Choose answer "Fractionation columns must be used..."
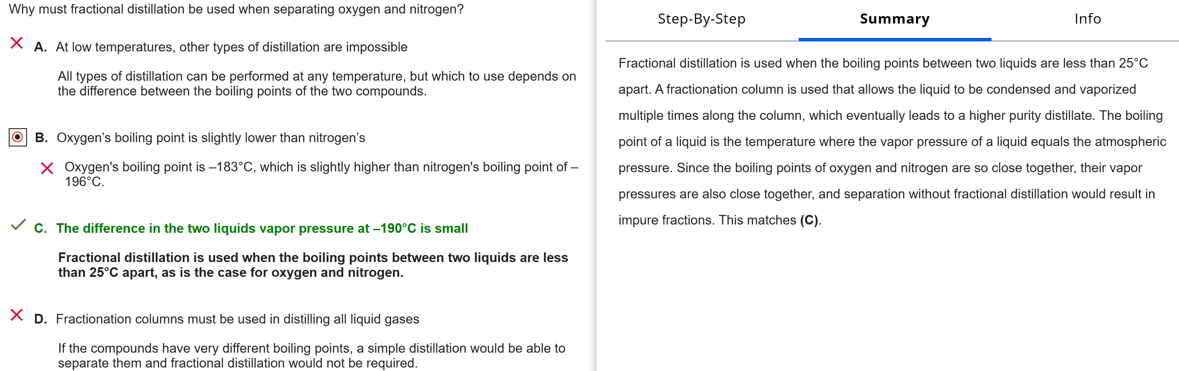 pos(237,319)
